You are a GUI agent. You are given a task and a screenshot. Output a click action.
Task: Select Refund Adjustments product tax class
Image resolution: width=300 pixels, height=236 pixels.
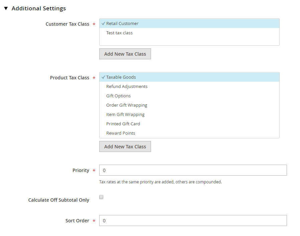point(189,86)
